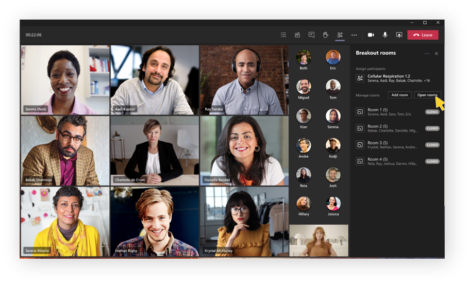Leave the meeting
The image size is (469, 283).
[x=423, y=35]
